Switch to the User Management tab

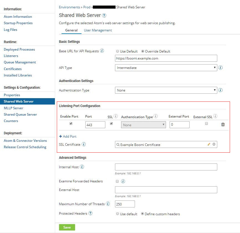98,30
